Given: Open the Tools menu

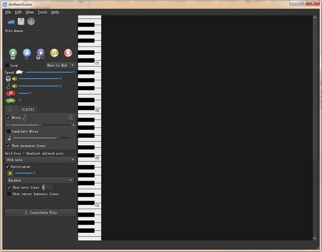Looking at the screenshot, I should (42, 12).
